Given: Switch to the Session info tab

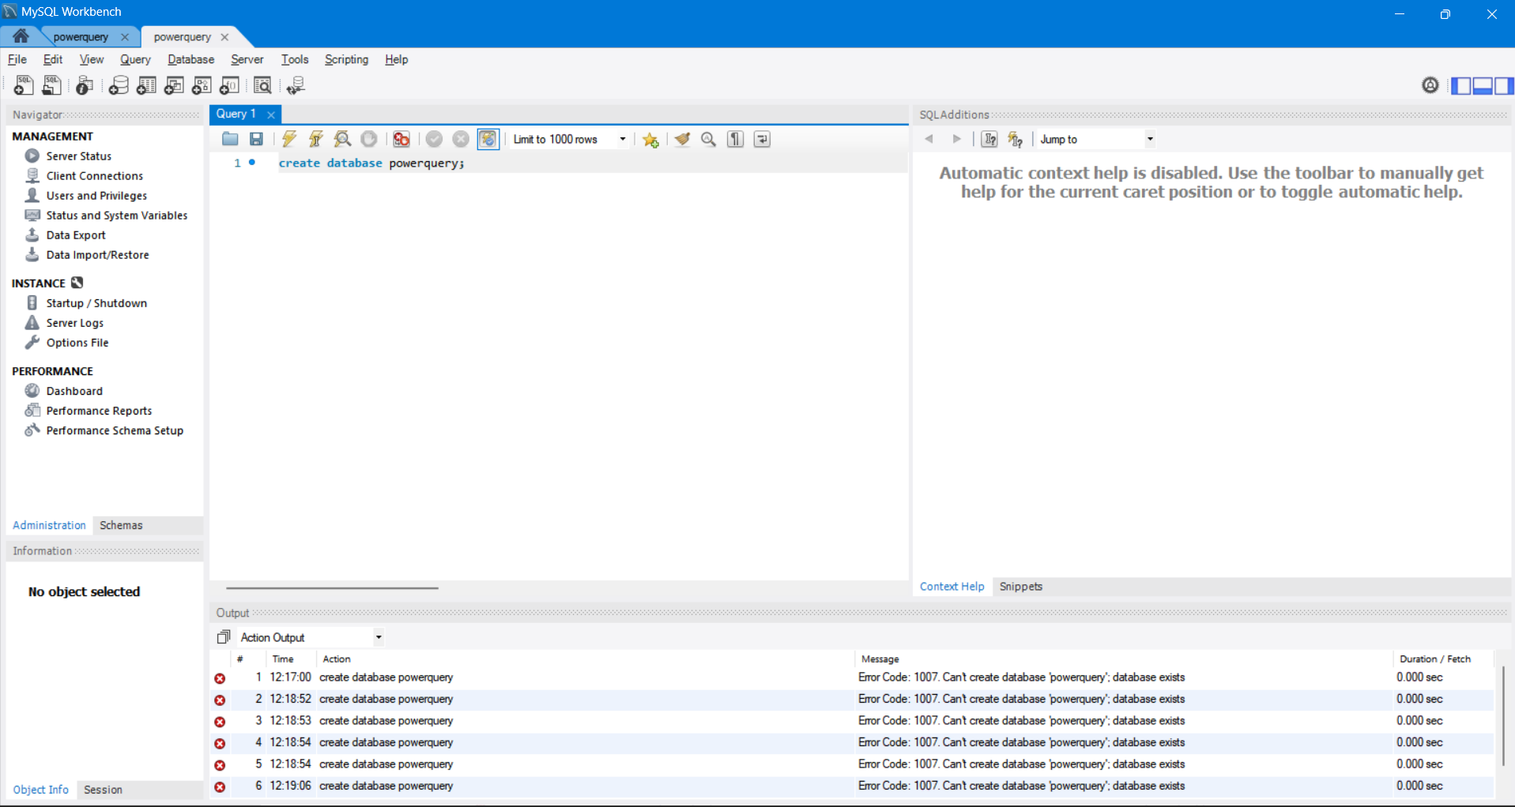Looking at the screenshot, I should click(x=103, y=790).
